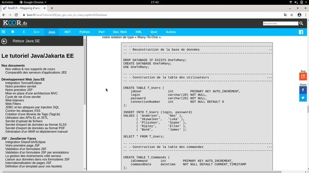The image size is (309, 173).
Task: Click the KOOR.fr logo
Action: coord(15,23)
